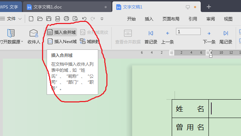Image resolution: width=241 pixels, height=136 pixels.
Task: Click left margin marker on ruler
Action: 171,53
